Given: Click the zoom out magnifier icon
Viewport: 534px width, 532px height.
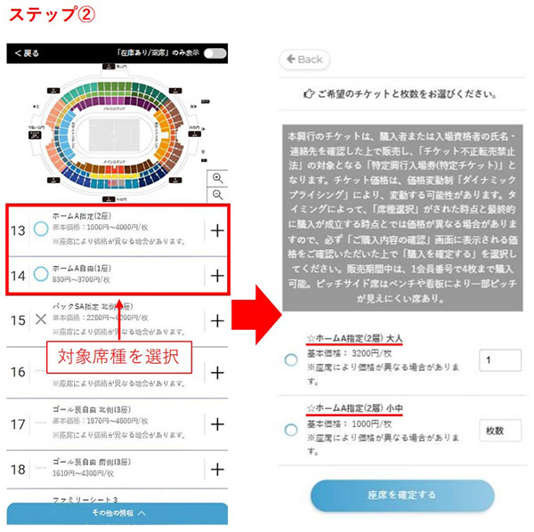Looking at the screenshot, I should point(218,195).
